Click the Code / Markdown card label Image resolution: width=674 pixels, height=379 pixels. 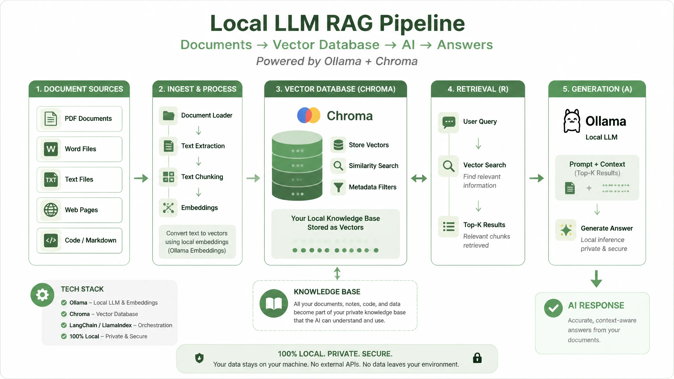91,240
